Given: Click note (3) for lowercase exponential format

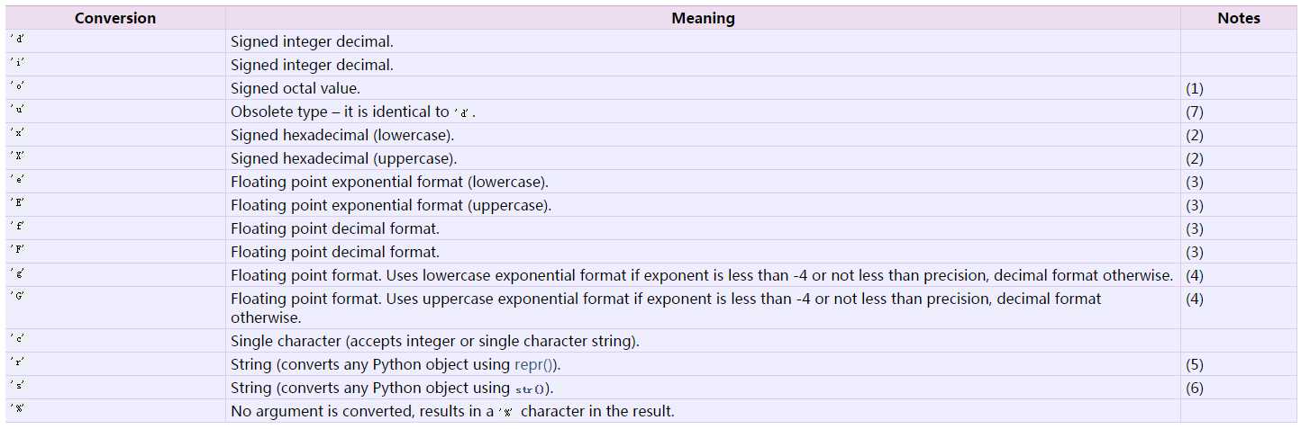Looking at the screenshot, I should [1195, 182].
